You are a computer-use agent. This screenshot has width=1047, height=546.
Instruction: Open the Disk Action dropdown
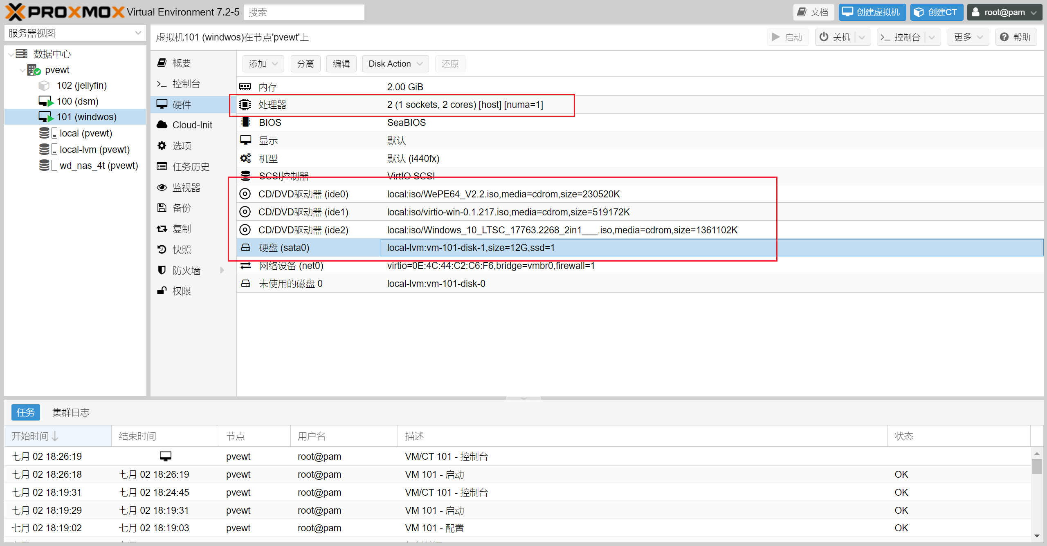click(395, 64)
